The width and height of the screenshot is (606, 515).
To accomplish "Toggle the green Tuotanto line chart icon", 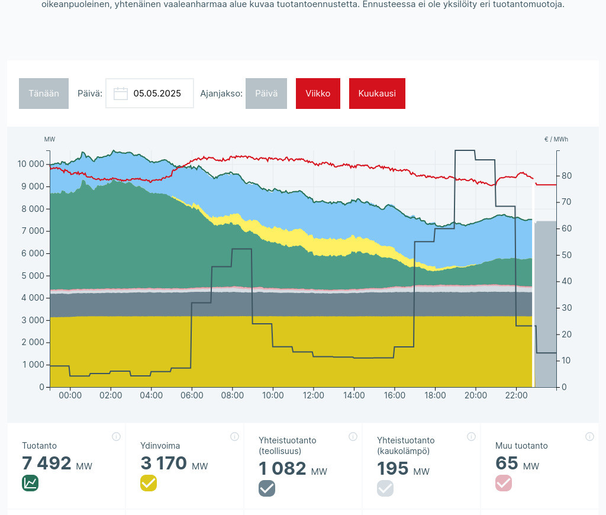I will (30, 483).
